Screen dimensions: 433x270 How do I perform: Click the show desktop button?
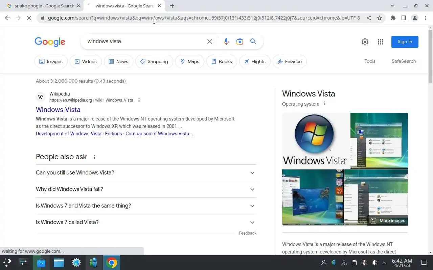pos(424,263)
